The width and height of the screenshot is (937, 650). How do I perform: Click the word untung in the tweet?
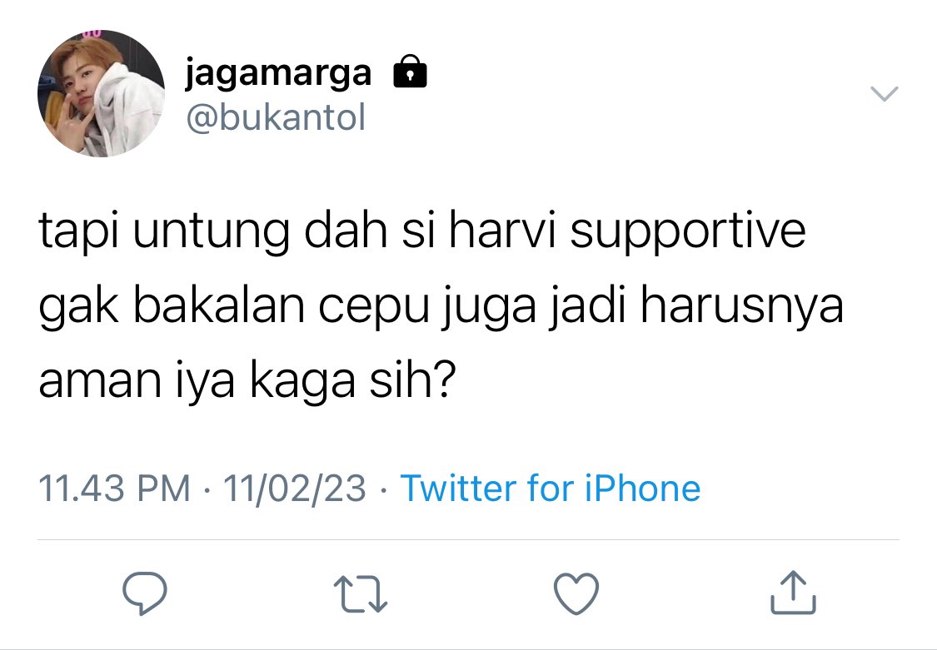tap(211, 231)
